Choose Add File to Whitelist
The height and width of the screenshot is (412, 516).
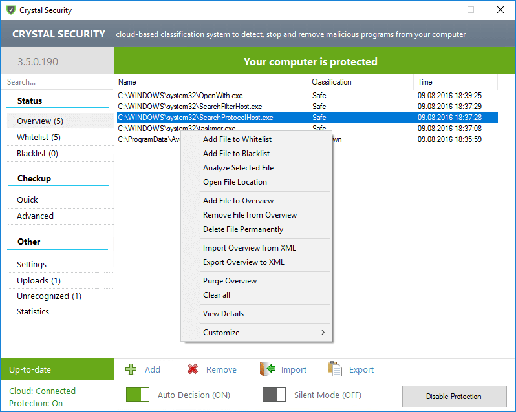tap(256, 139)
